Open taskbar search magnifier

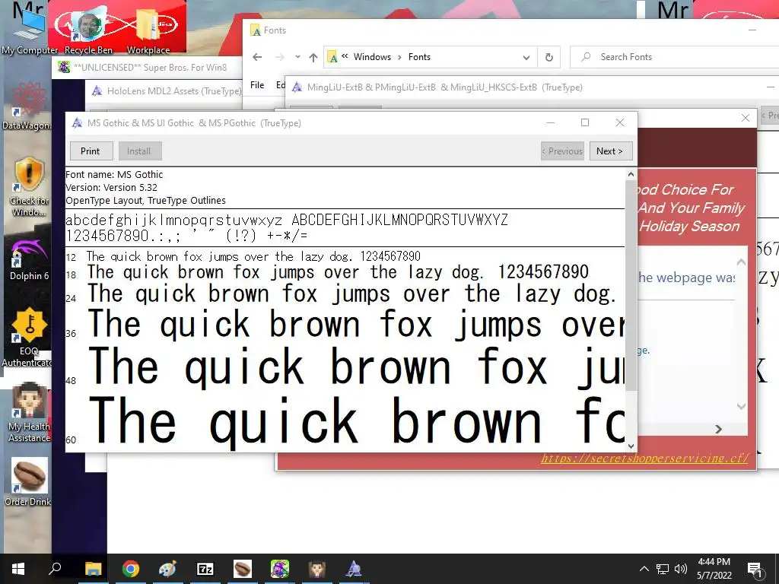[x=55, y=568]
